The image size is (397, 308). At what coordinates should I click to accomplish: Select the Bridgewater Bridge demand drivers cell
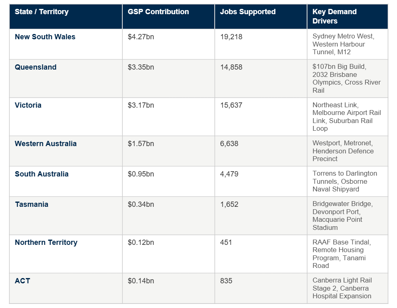[x=342, y=216]
